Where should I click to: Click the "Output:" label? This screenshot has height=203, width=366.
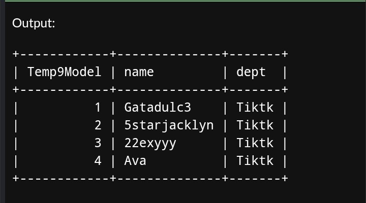(34, 23)
